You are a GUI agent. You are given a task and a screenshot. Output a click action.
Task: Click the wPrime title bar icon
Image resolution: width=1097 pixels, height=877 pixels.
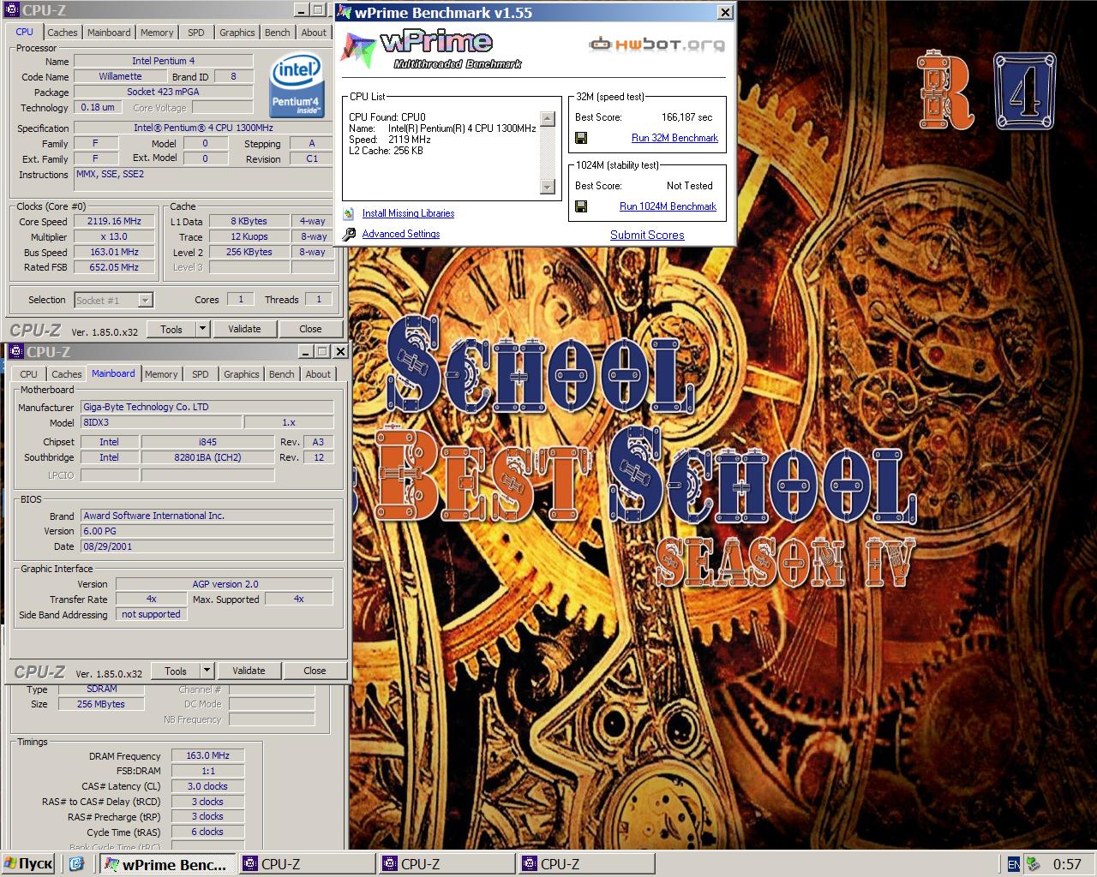point(344,12)
